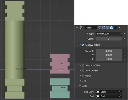The image size is (128, 100).
Task: Enable the Constant Offset checkbox
Action: click(83, 65)
